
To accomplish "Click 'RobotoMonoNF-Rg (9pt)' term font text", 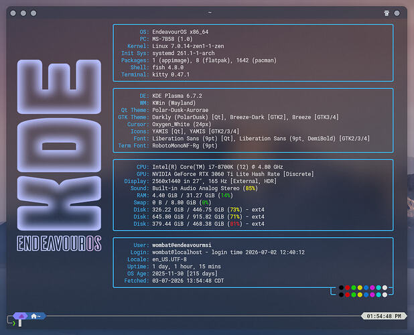I will coord(185,145).
